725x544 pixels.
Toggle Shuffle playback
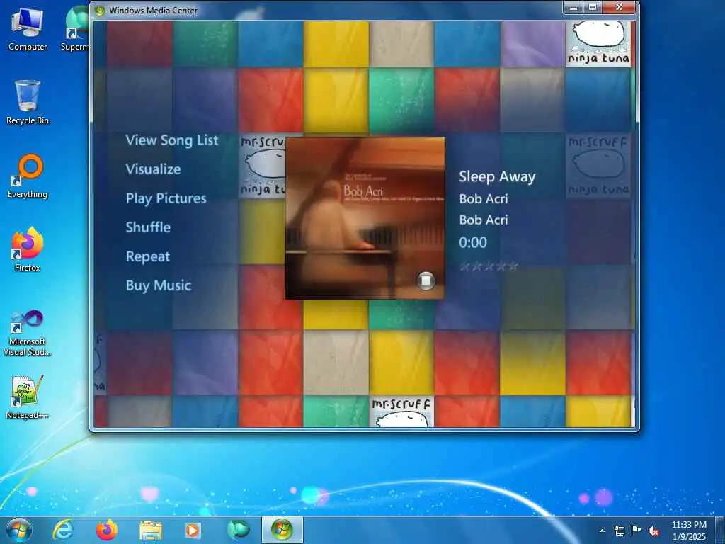[x=148, y=227]
